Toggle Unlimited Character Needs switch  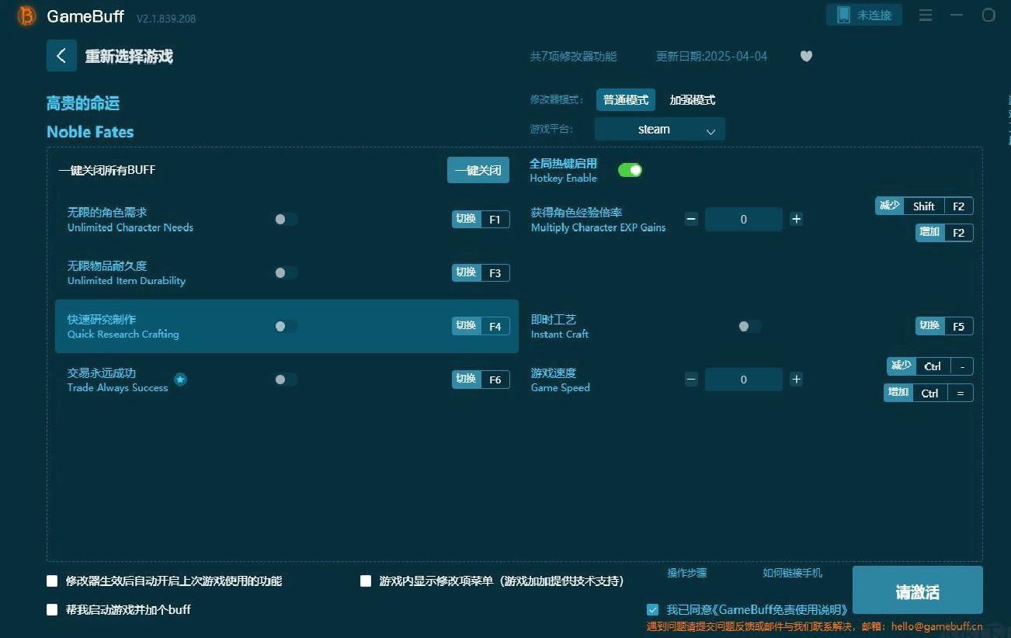[286, 219]
